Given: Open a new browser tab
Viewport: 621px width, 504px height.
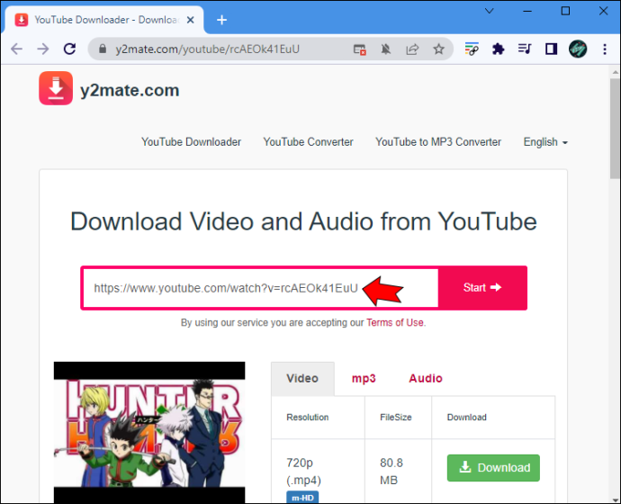Looking at the screenshot, I should click(x=221, y=20).
